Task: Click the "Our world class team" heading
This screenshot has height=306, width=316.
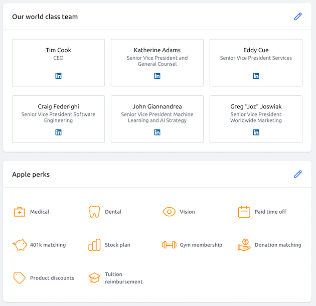Action: point(45,17)
